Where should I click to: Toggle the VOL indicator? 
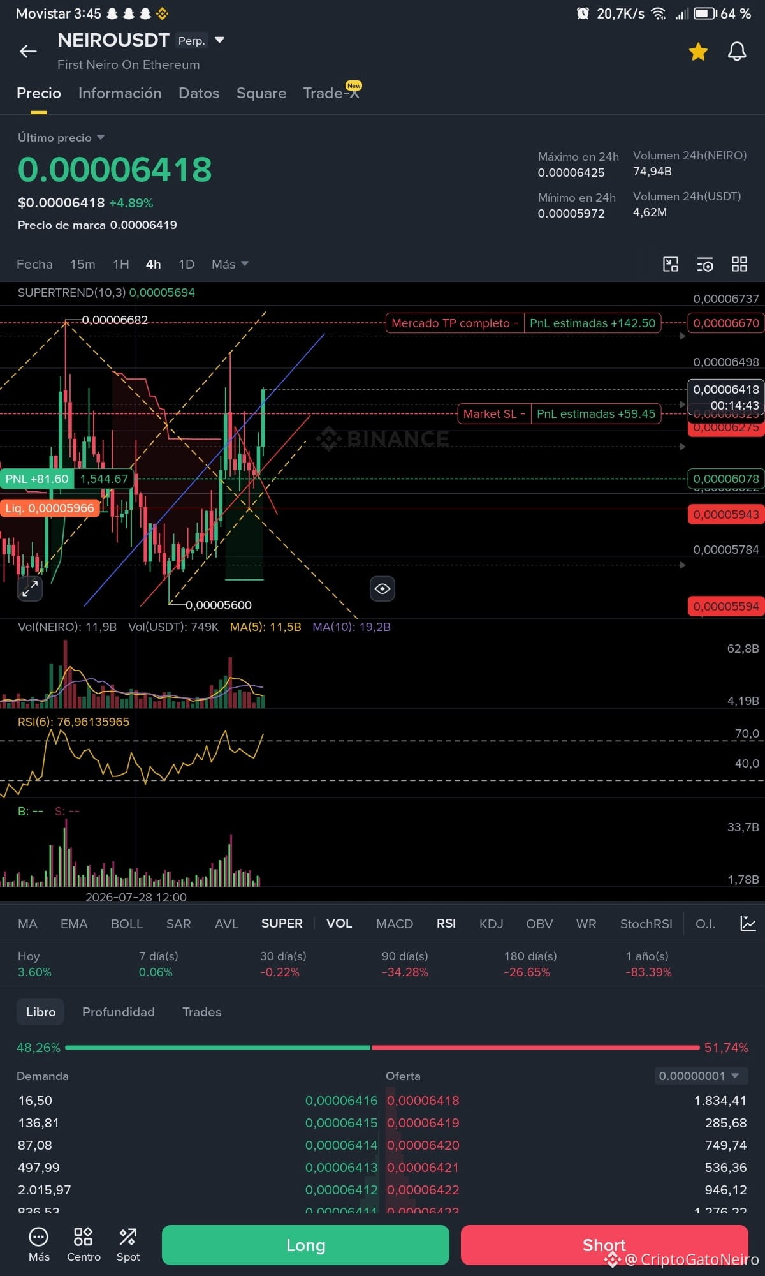(339, 923)
